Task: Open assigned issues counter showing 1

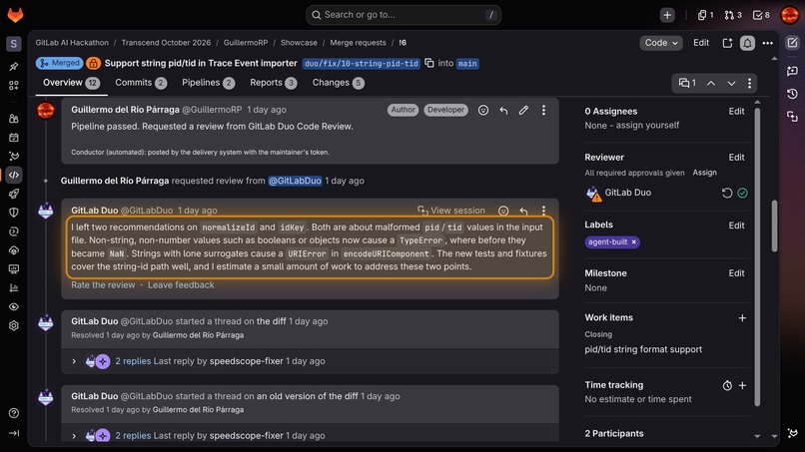Action: (705, 15)
